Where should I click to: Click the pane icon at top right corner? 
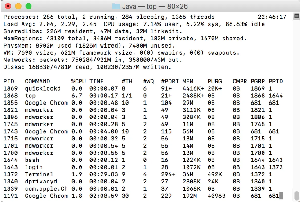(x=296, y=16)
